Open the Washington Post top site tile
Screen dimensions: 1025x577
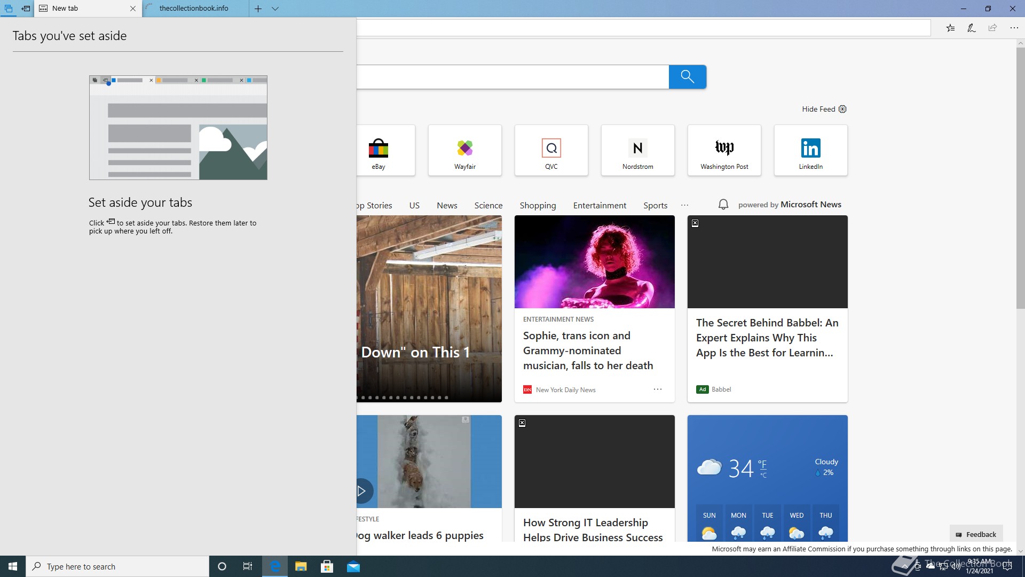[x=724, y=150]
